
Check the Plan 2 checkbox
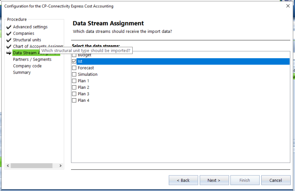[x=74, y=87]
